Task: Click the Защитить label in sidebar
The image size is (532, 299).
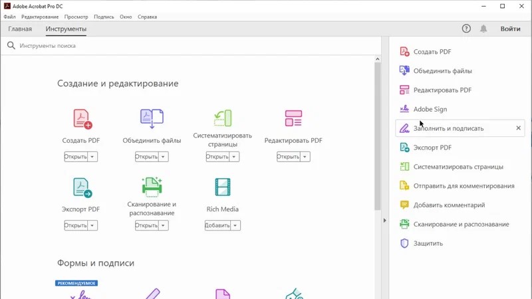Action: coord(428,243)
